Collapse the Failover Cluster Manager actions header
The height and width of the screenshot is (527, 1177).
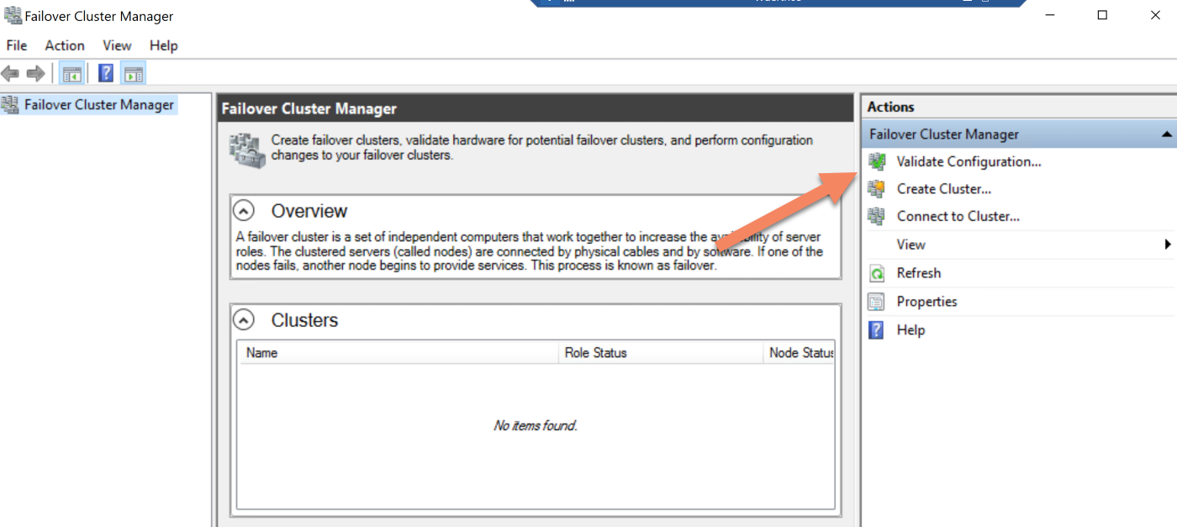click(x=1166, y=134)
